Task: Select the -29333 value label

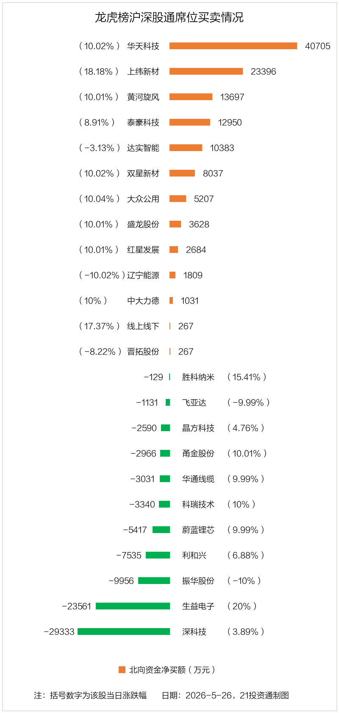Action: [x=59, y=632]
